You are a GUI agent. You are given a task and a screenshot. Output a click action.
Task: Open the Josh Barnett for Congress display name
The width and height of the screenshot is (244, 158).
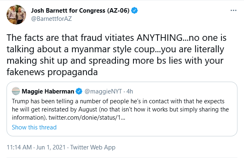pos(80,11)
